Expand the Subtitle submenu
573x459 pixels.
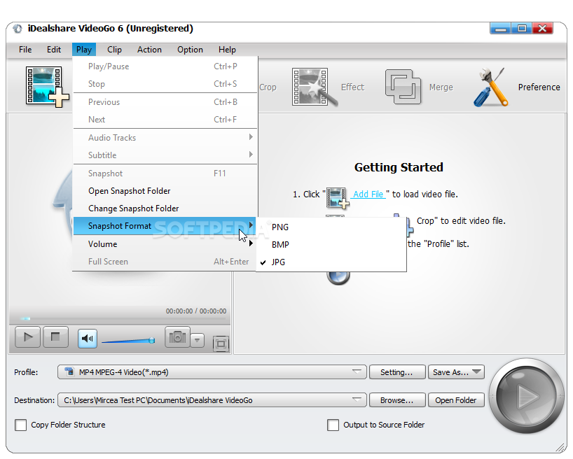(165, 155)
